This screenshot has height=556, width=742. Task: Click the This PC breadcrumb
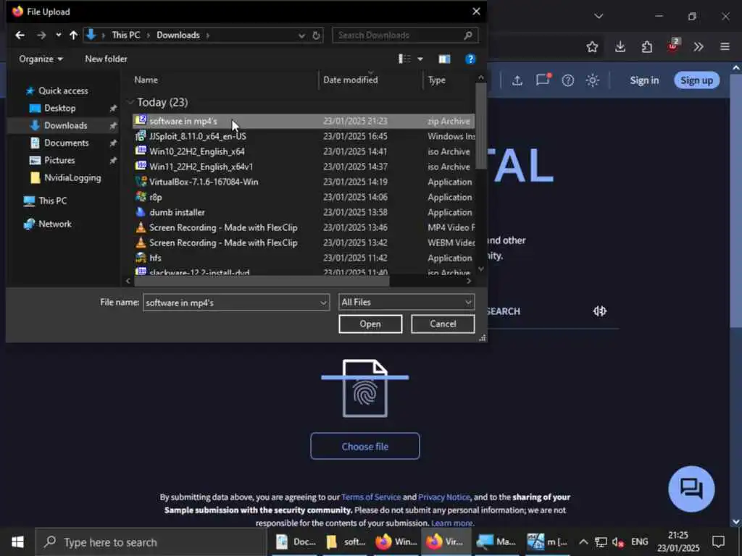126,35
